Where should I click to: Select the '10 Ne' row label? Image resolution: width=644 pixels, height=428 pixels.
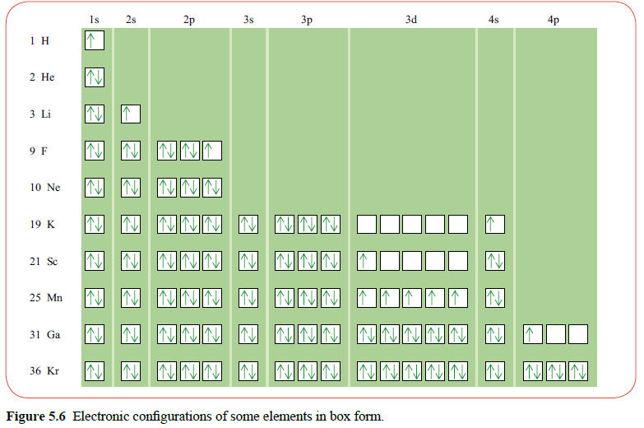44,188
